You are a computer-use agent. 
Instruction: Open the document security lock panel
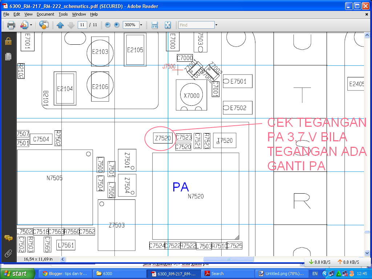click(x=8, y=41)
